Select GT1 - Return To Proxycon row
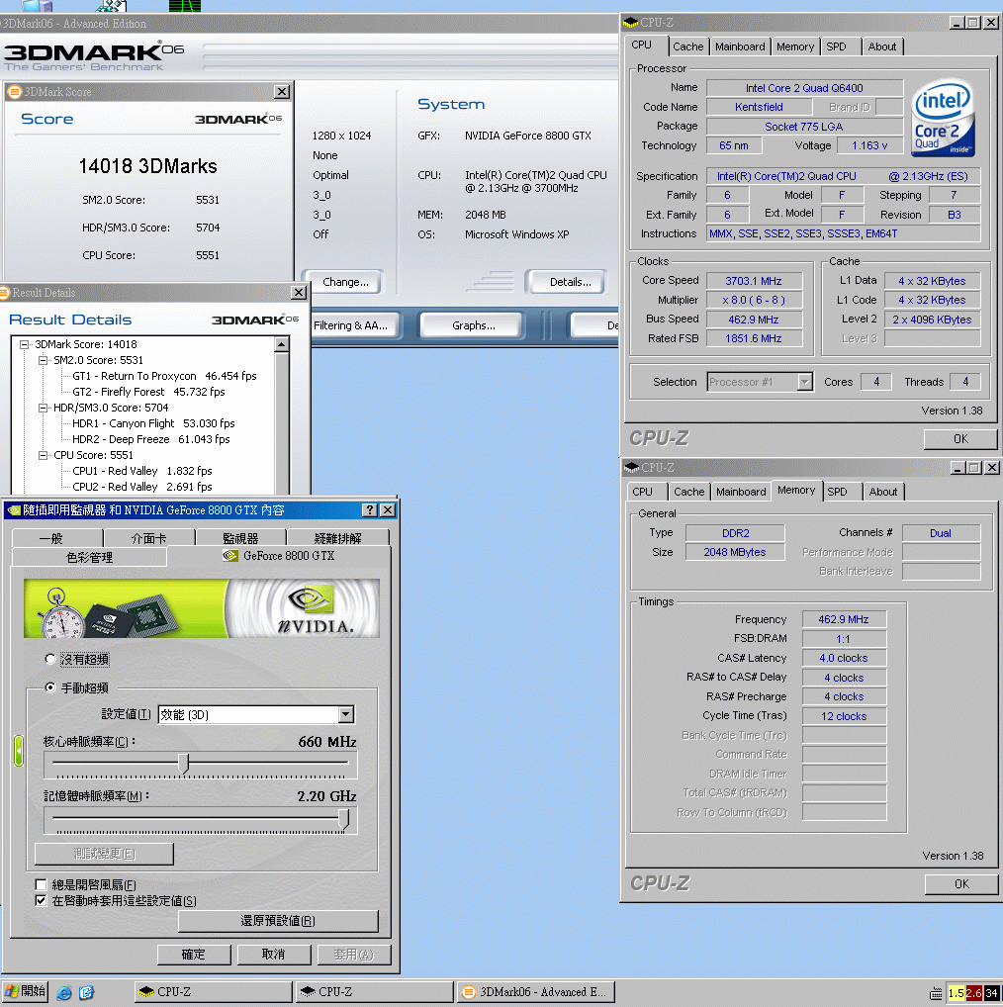The image size is (1003, 1007). click(x=164, y=376)
